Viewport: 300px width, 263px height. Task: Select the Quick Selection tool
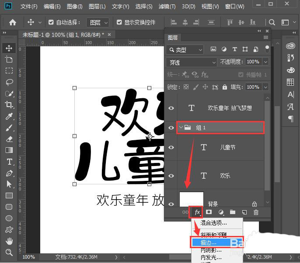pos(9,93)
